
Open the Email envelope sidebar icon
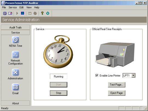click(15, 87)
